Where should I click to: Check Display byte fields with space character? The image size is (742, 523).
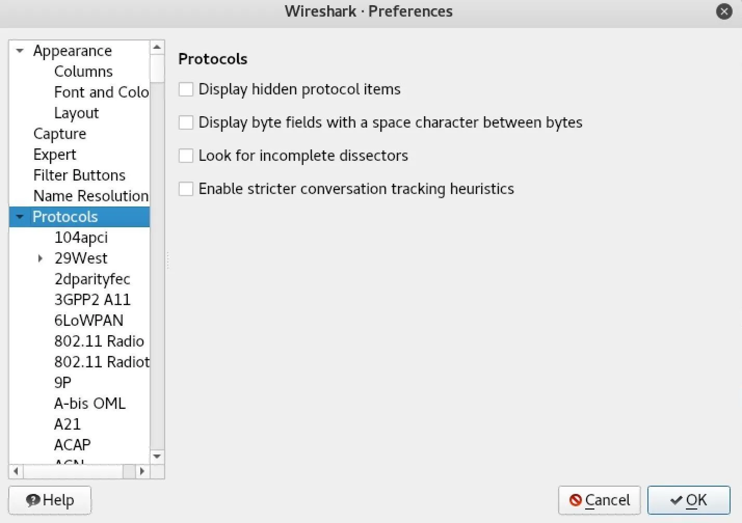[186, 122]
